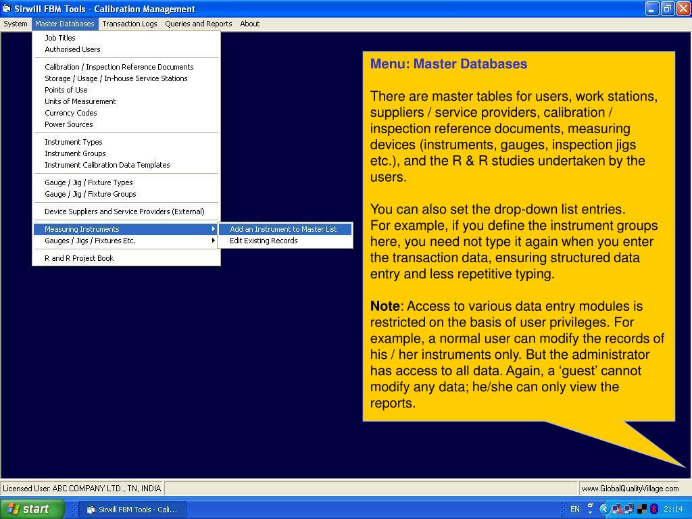
Task: Open the Queries and Reports menu
Action: click(199, 24)
